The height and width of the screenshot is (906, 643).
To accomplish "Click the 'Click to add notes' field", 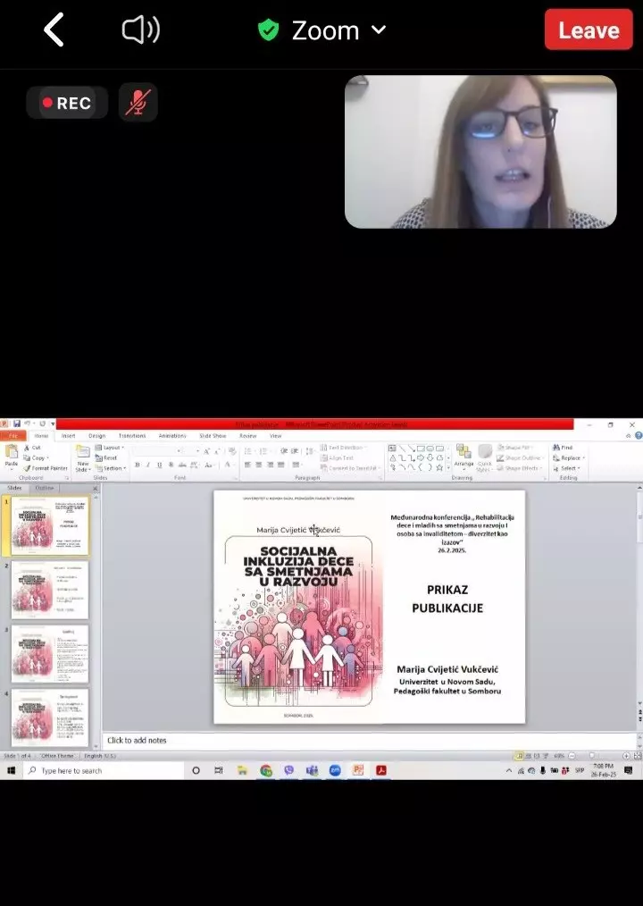I will tap(370, 740).
